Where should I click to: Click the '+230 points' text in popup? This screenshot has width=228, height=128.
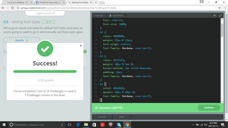click(x=45, y=80)
